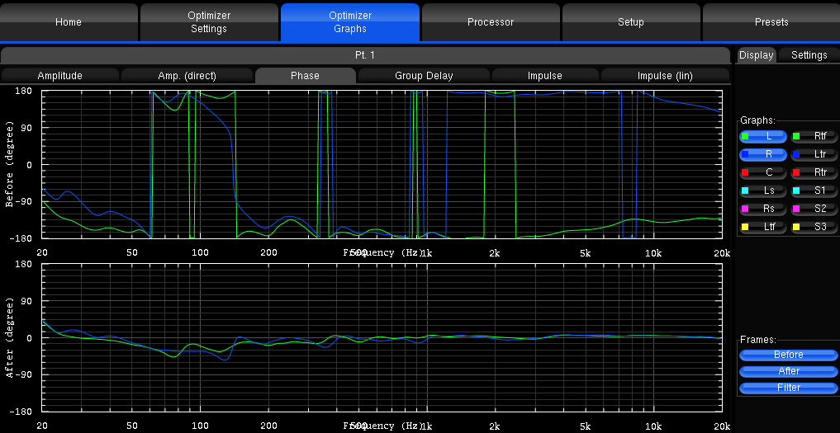Enable the Rtf channel graph
The image size is (840, 433).
[813, 136]
